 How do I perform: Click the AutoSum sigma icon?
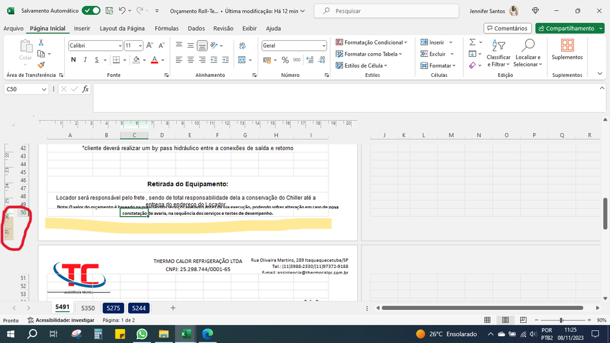coord(472,42)
